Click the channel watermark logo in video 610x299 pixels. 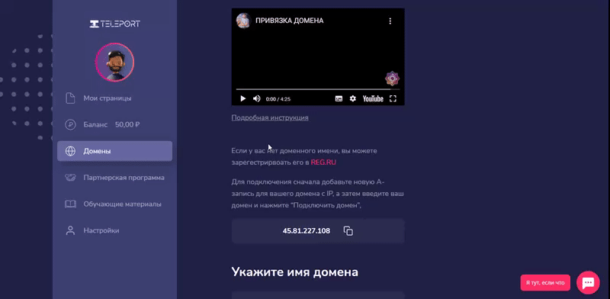click(392, 79)
